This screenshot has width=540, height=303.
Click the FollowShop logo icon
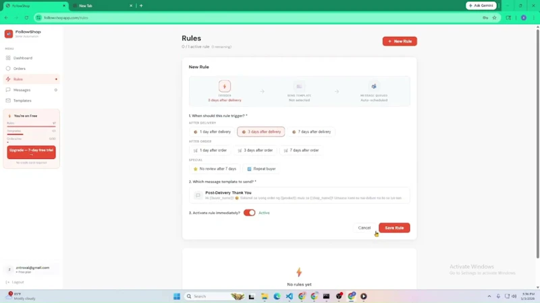[9, 34]
